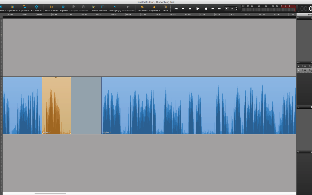Click the rewind transport button
Image resolution: width=312 pixels, height=195 pixels.
point(183,9)
